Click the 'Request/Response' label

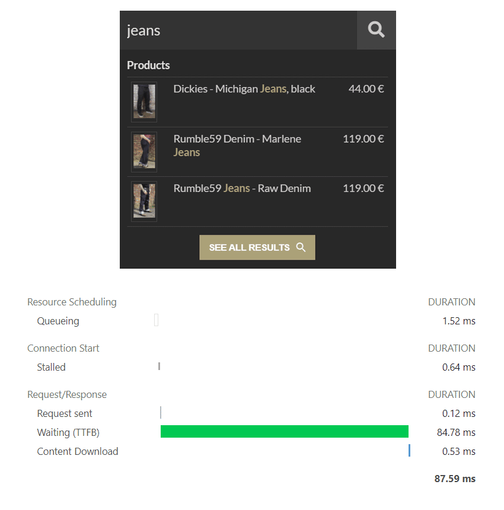(67, 394)
